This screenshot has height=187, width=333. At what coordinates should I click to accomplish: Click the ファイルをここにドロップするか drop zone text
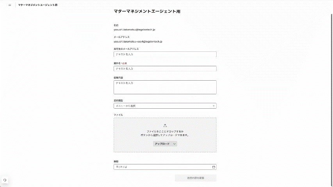pos(165,132)
